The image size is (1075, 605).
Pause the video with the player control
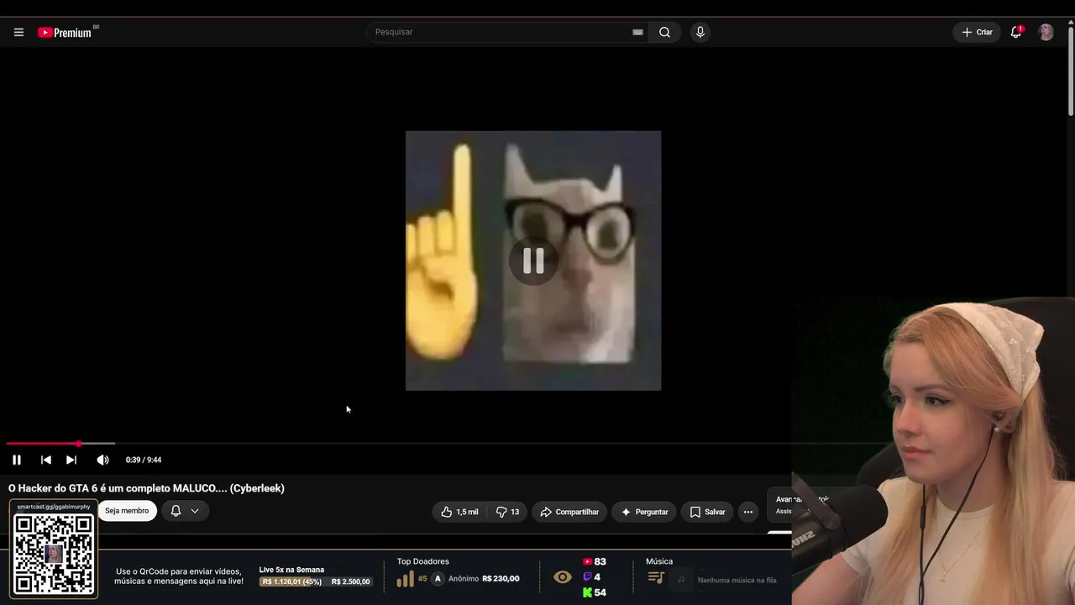pyautogui.click(x=17, y=460)
